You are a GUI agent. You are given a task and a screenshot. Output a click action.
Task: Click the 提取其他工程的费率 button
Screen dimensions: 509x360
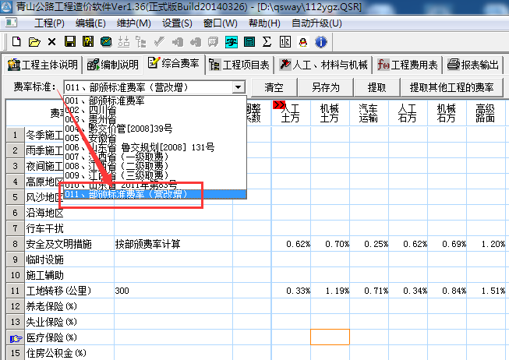[452, 87]
